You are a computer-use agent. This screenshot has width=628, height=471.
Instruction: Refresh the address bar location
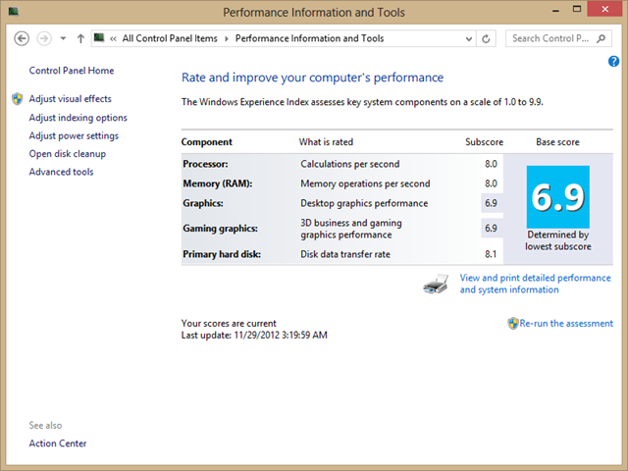[486, 39]
